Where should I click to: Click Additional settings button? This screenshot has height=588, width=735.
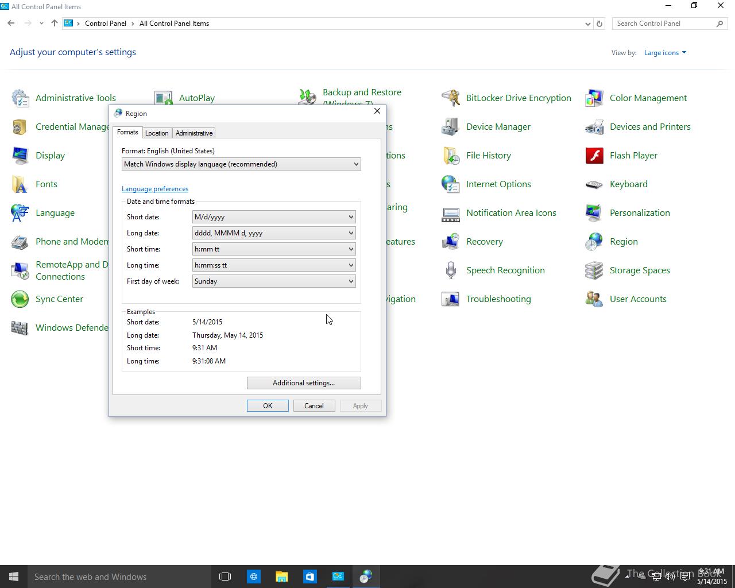tap(304, 383)
